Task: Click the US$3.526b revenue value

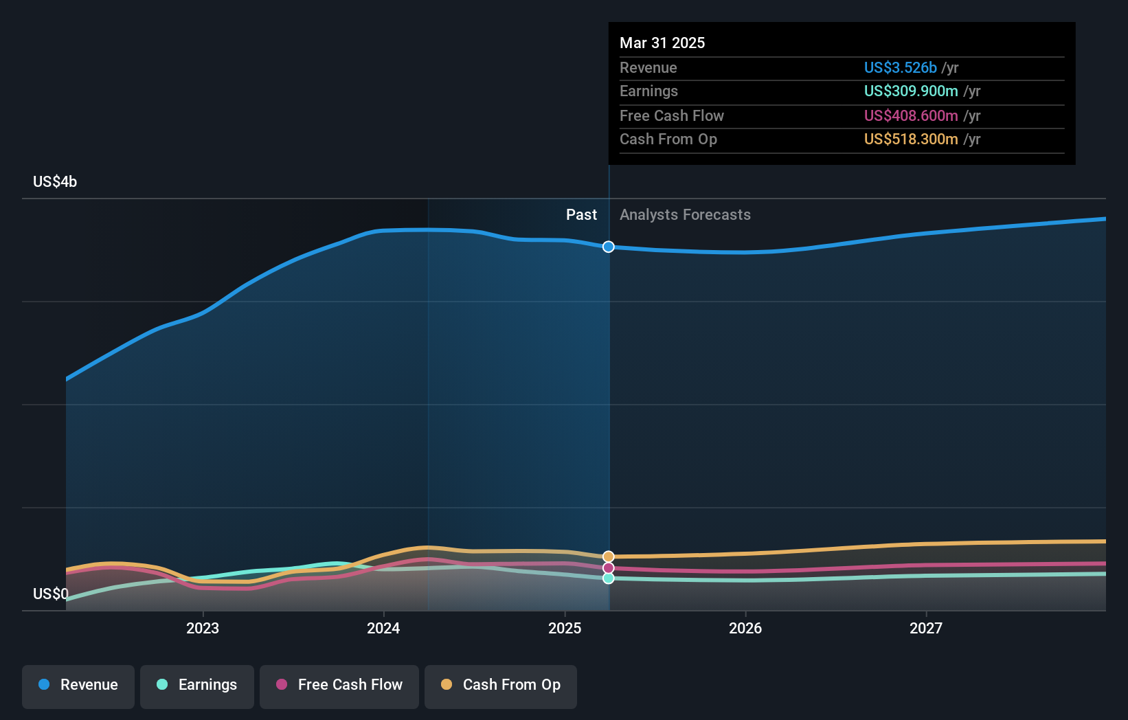Action: (x=901, y=67)
